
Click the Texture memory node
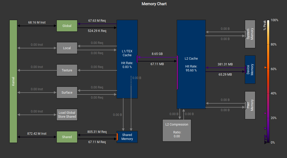(67, 70)
